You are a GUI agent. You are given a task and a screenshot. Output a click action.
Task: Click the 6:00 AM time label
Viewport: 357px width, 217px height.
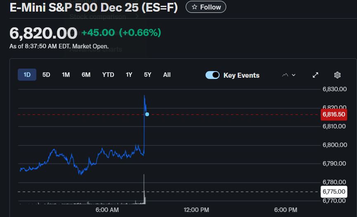point(107,210)
